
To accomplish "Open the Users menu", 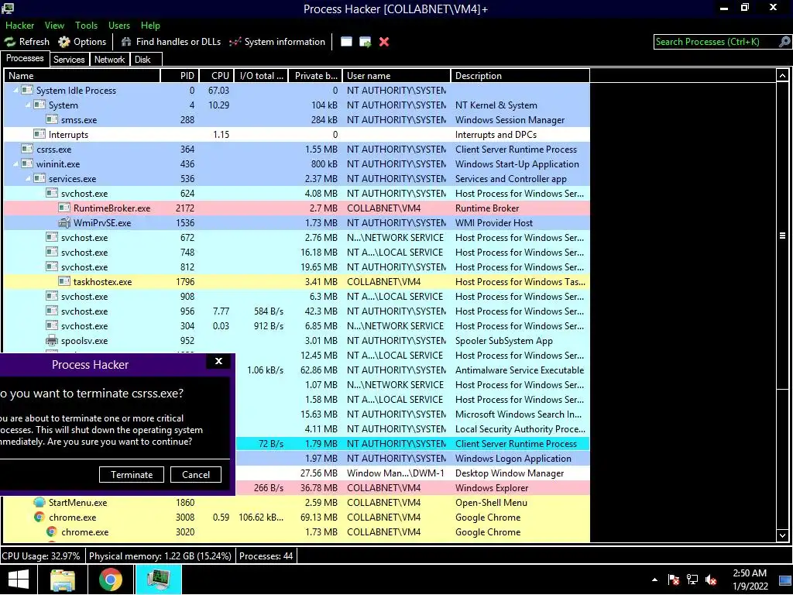I will click(119, 26).
